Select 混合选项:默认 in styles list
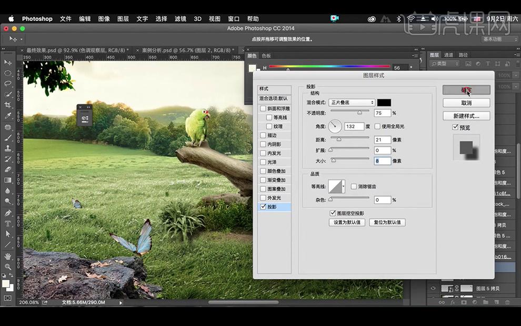The width and height of the screenshot is (521, 326). click(275, 99)
